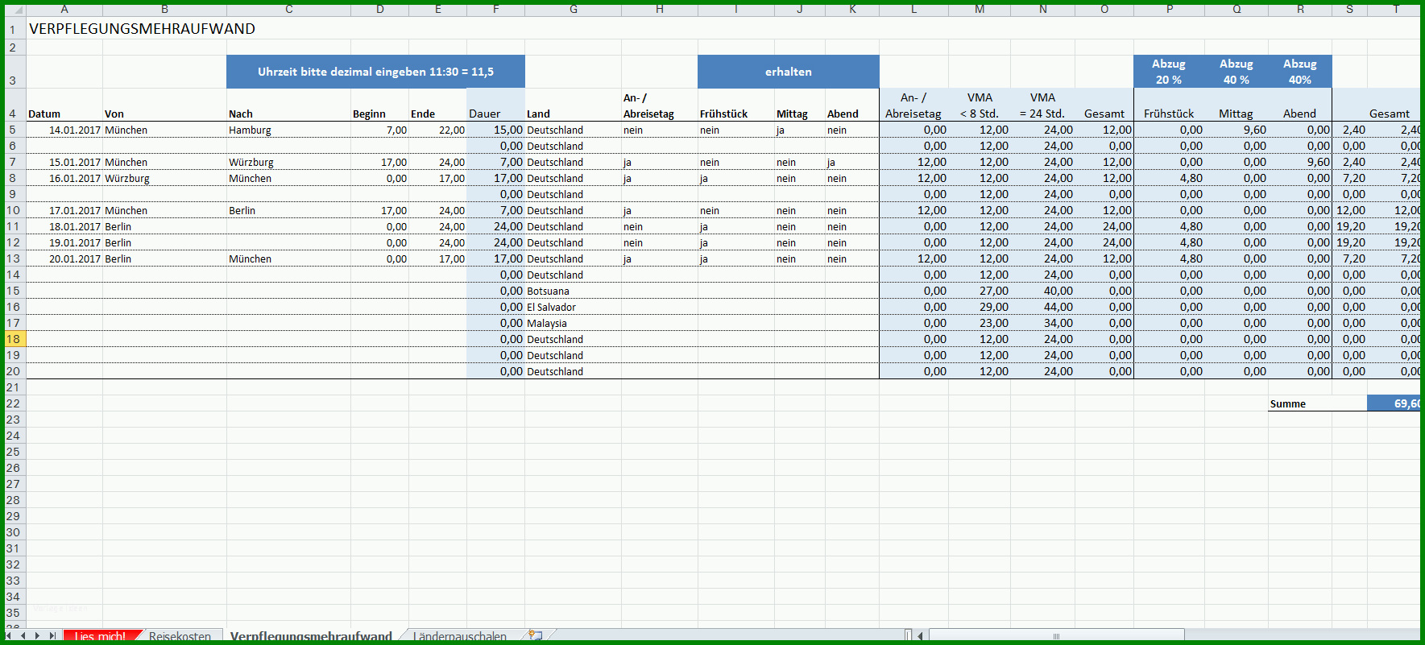Image resolution: width=1425 pixels, height=645 pixels.
Task: Click horizontal scrollbar left arrow
Action: click(x=921, y=635)
